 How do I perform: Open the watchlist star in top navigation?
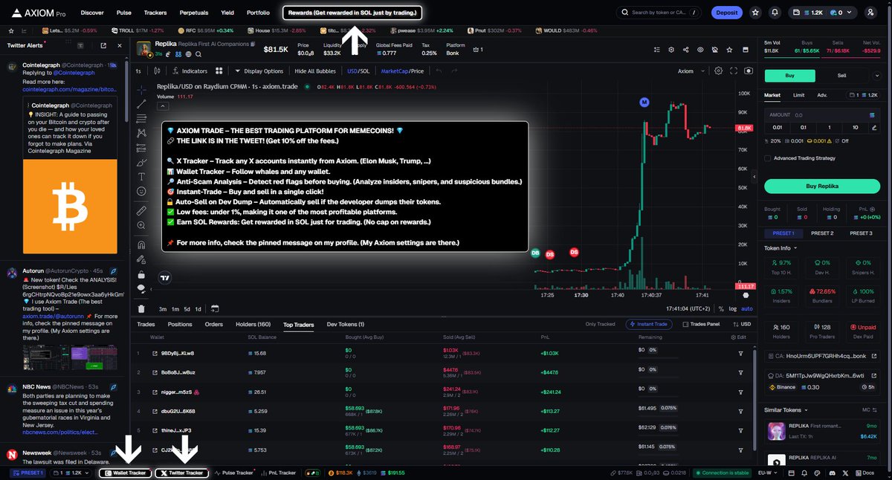coord(755,13)
